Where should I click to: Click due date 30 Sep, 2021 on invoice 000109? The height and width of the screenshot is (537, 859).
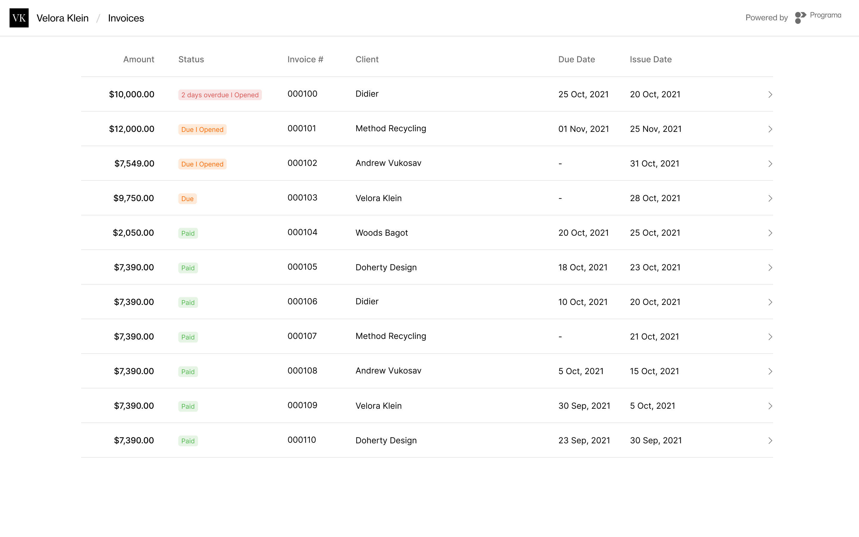click(584, 406)
